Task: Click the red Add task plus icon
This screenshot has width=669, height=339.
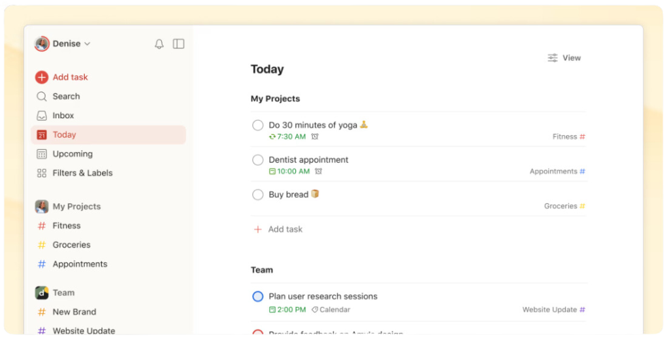Action: click(x=42, y=77)
